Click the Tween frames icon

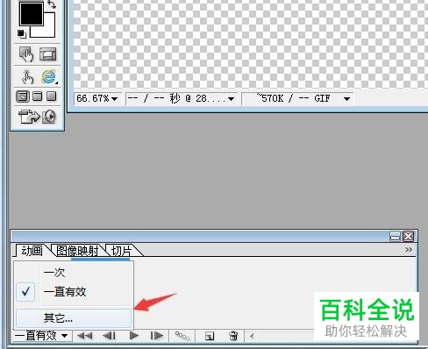[x=182, y=336]
